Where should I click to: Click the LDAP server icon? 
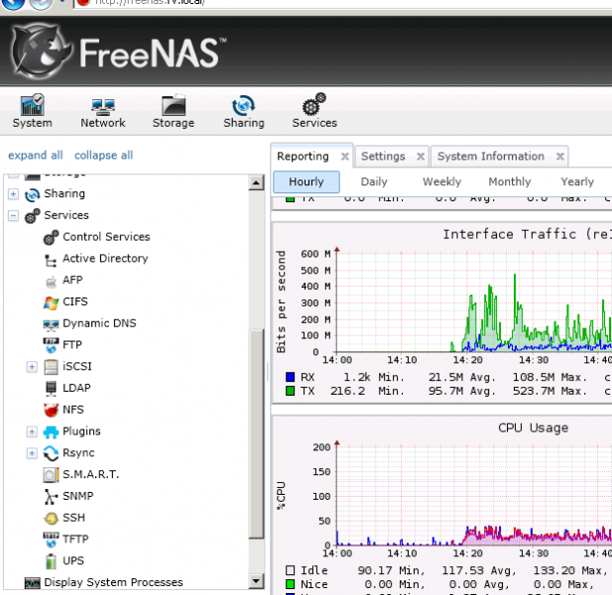pos(51,388)
